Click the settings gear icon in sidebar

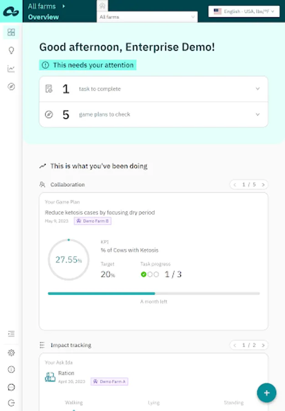[x=11, y=353]
